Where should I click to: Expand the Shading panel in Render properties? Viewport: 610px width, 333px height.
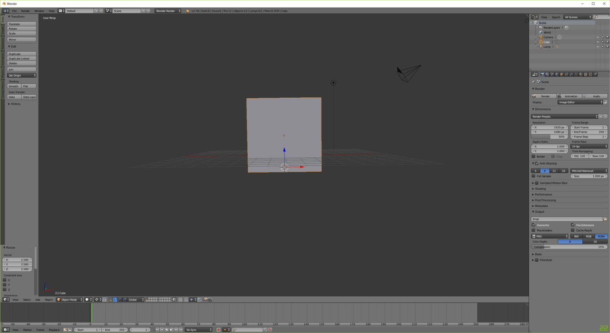pos(540,189)
